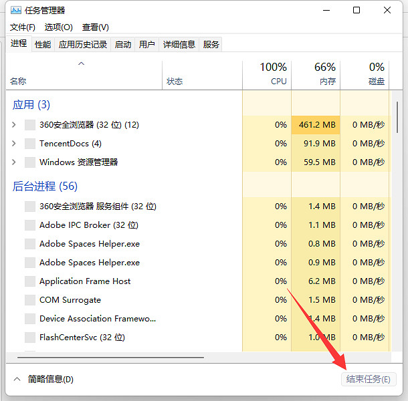408x401 pixels.
Task: Expand the 360安全浏览器 process group
Action: [x=14, y=125]
